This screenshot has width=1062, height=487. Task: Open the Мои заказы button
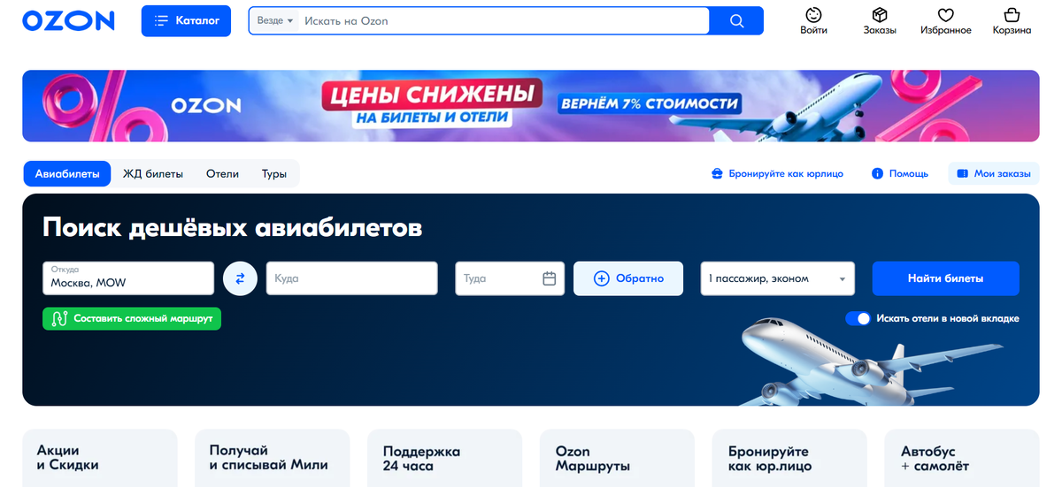click(x=994, y=174)
